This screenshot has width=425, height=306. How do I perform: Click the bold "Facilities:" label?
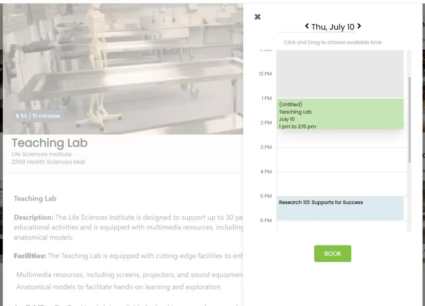(x=29, y=256)
